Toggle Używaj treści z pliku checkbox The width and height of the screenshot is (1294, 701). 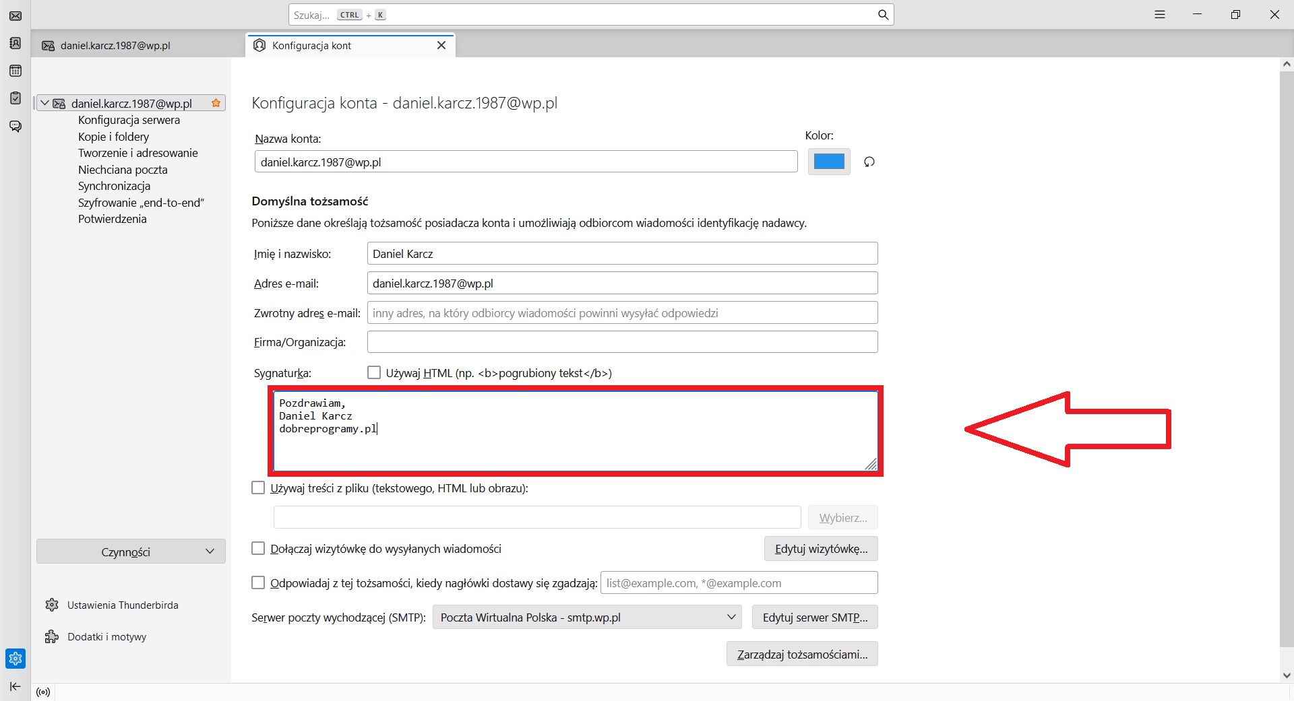[258, 488]
